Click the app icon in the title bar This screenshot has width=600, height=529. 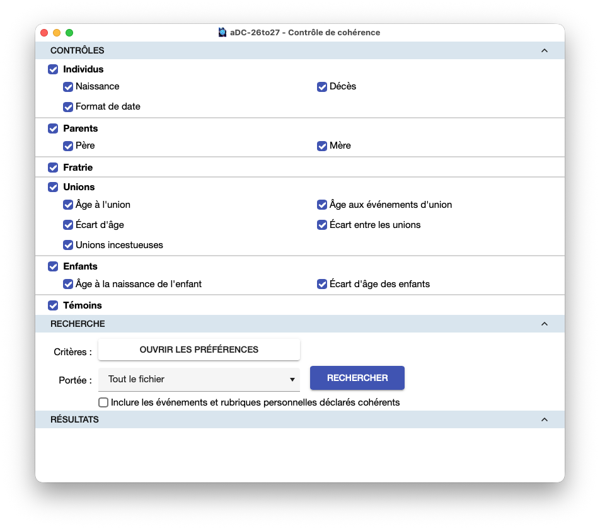[222, 33]
